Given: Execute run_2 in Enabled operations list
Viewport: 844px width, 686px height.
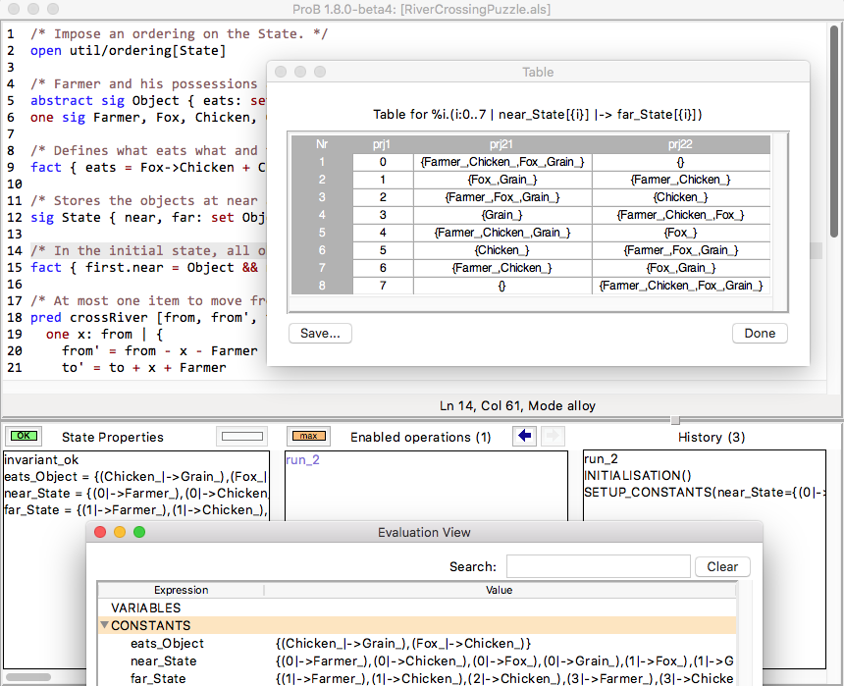Looking at the screenshot, I should [x=302, y=458].
